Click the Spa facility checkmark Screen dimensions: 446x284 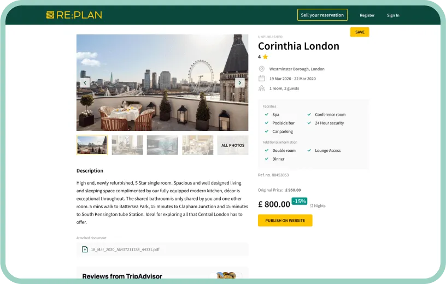(x=267, y=114)
